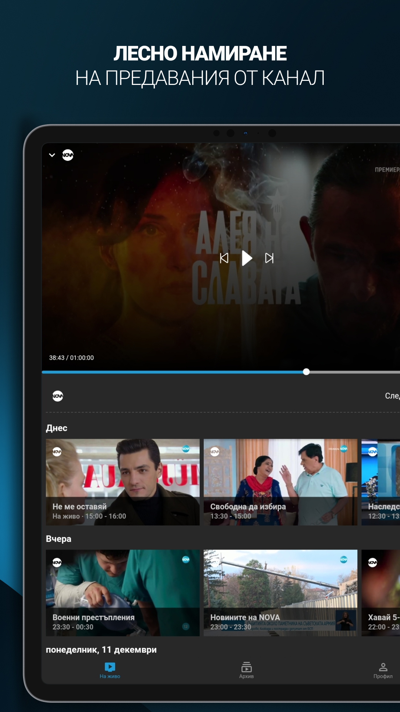This screenshot has height=712, width=400.
Task: Click the NOVA channel logo in the player header
Action: (68, 155)
